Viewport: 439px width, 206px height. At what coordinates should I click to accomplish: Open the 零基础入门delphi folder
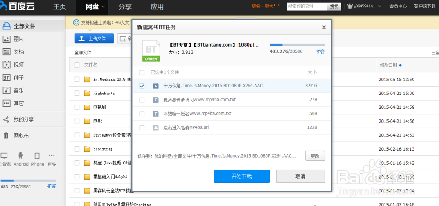click(x=110, y=177)
